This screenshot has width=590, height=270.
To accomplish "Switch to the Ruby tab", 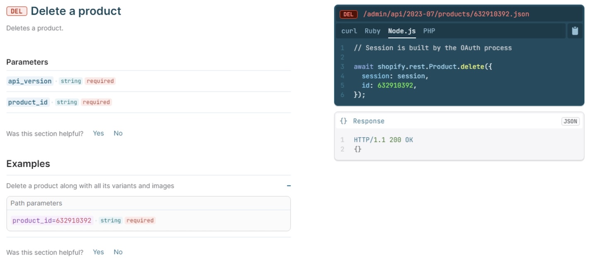I will pyautogui.click(x=372, y=31).
